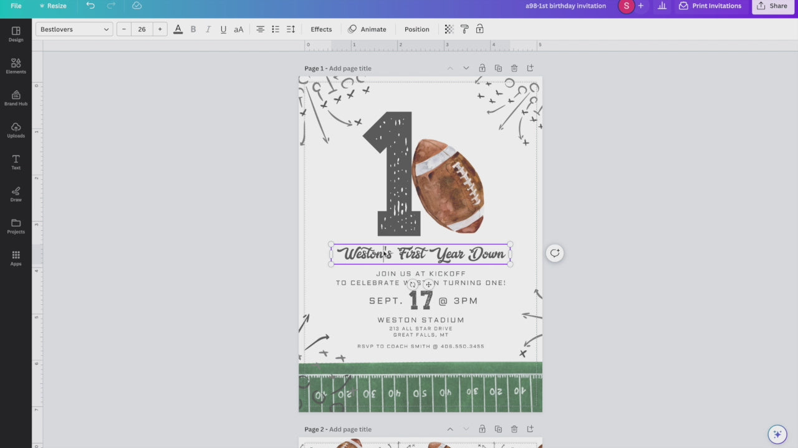798x448 pixels.
Task: Open the Bestlovers font dropdown
Action: coord(74,29)
